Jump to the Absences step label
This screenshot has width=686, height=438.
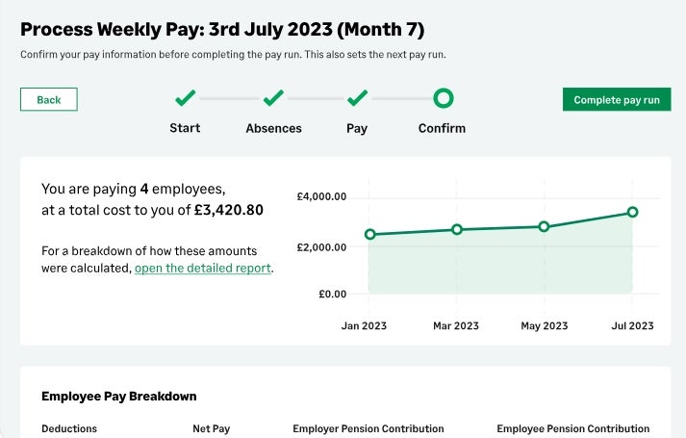point(273,128)
